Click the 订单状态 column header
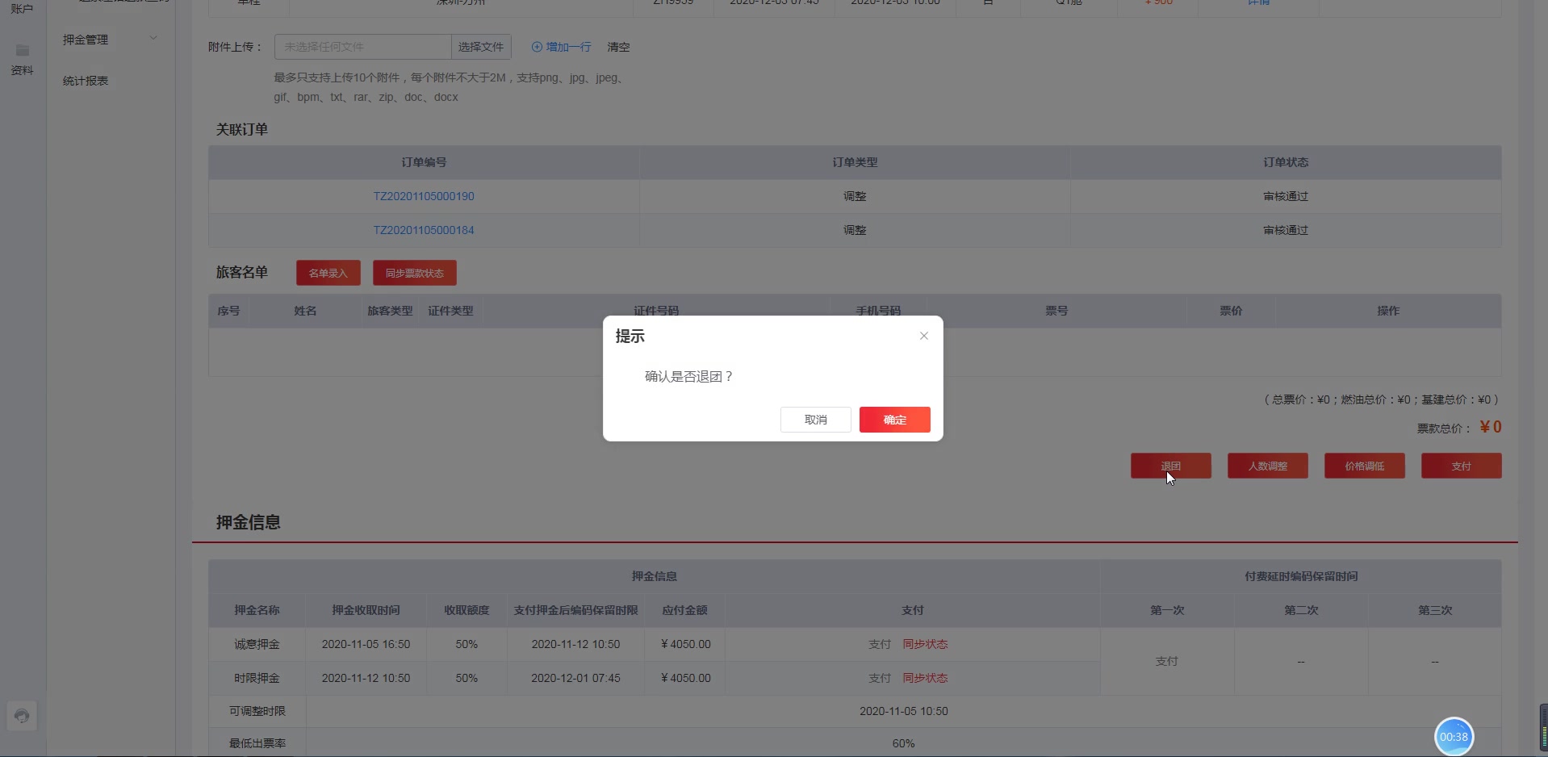 pos(1286,162)
